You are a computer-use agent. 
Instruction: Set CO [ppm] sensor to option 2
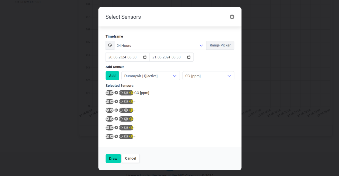(126, 93)
